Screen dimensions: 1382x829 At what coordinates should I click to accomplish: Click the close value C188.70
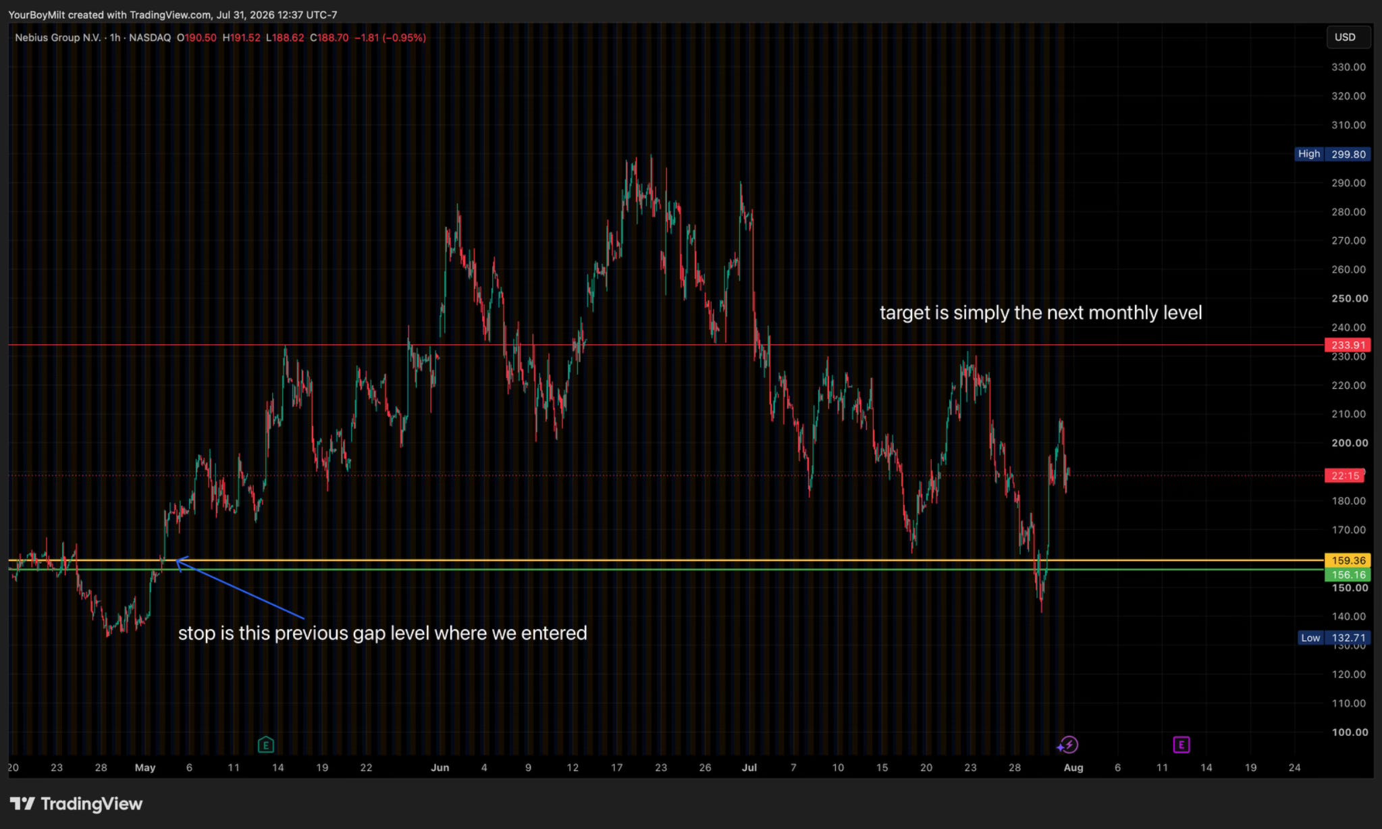pos(329,38)
